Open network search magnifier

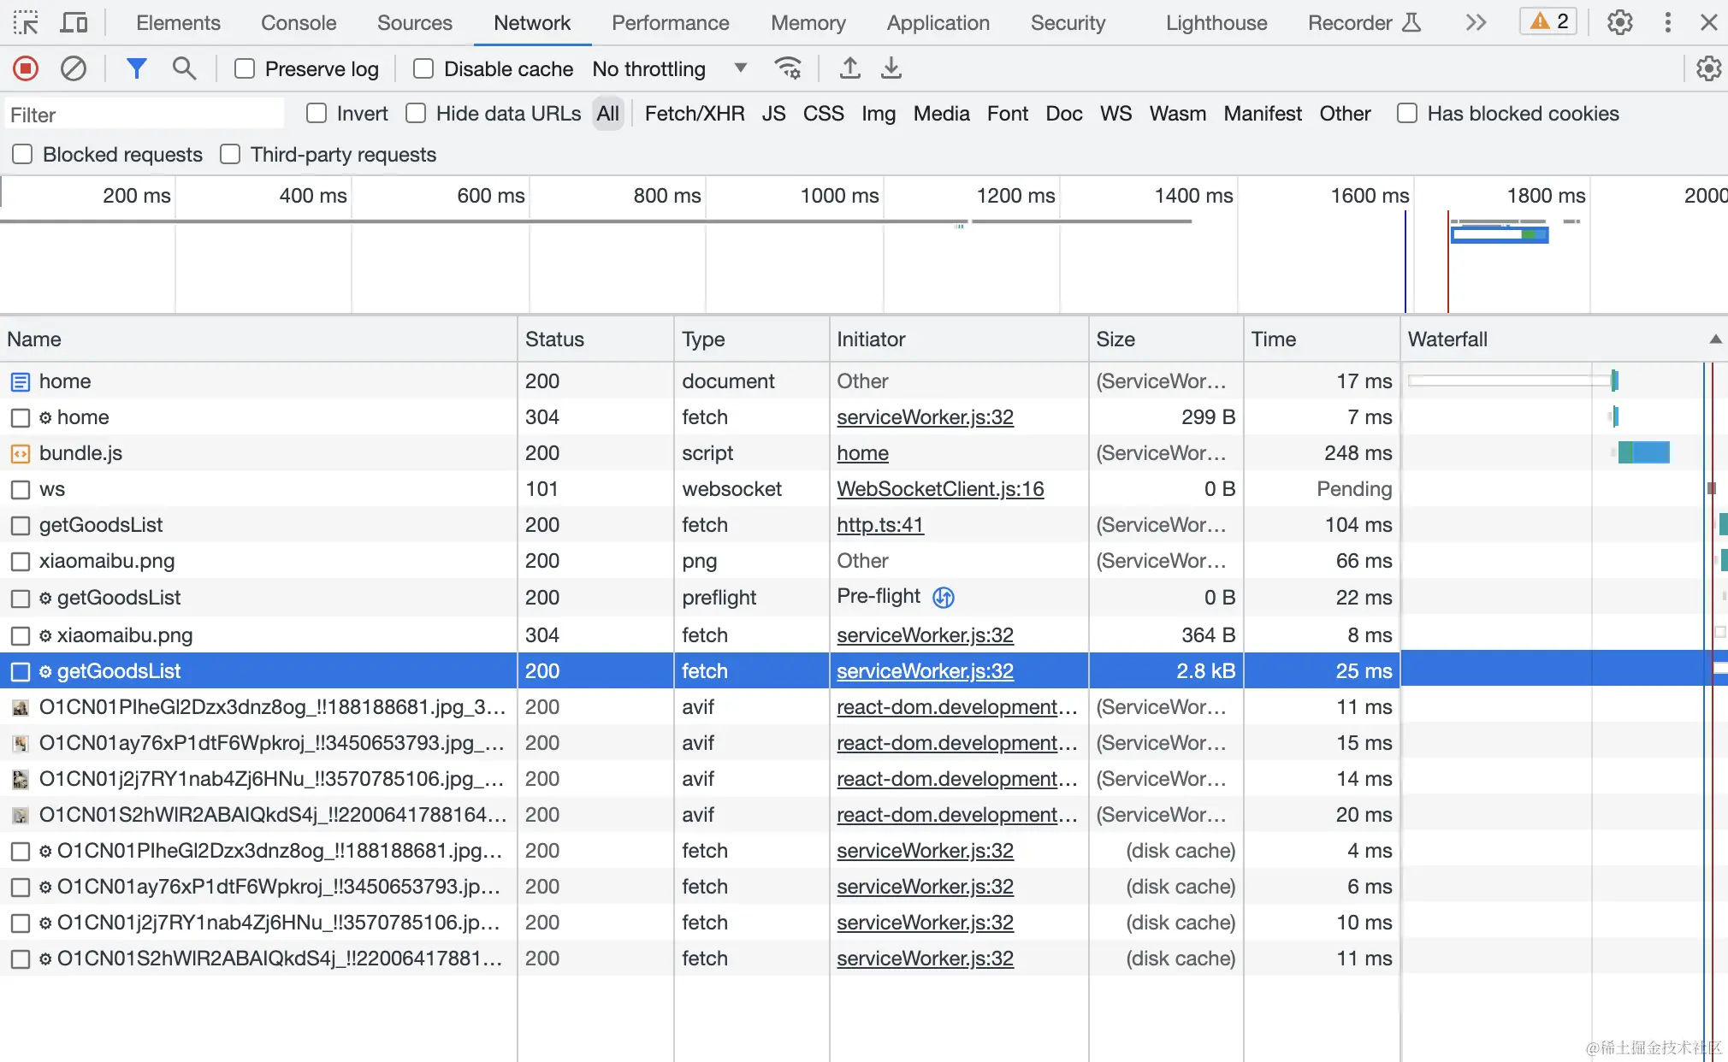(x=184, y=68)
